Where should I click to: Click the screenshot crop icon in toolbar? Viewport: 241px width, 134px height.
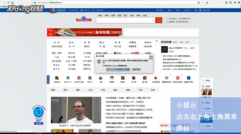tap(235, 3)
